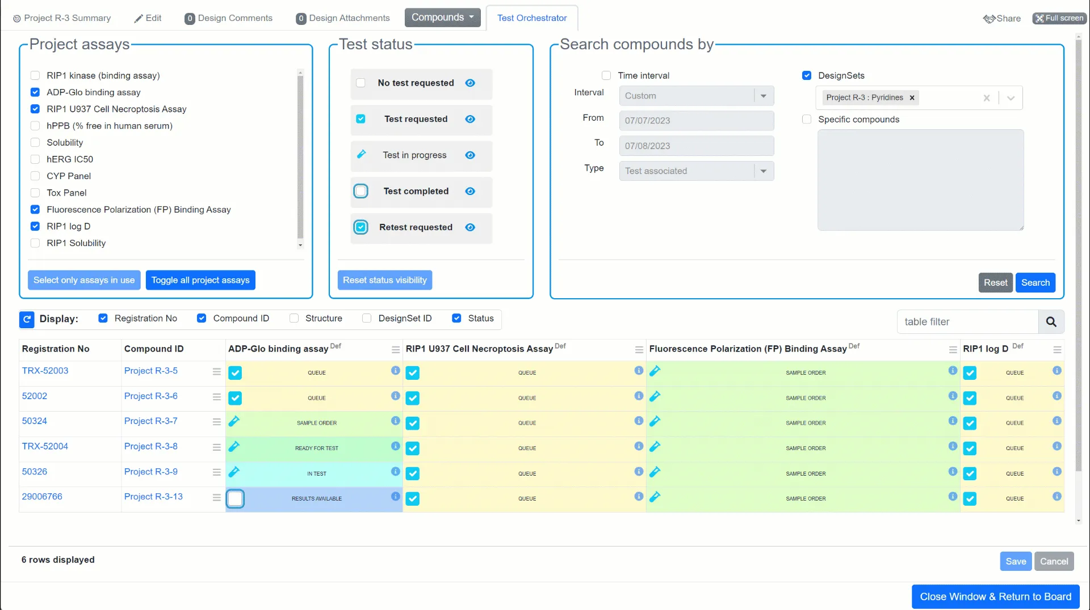Uncheck RIP1 log D assay
This screenshot has width=1090, height=610.
click(35, 226)
